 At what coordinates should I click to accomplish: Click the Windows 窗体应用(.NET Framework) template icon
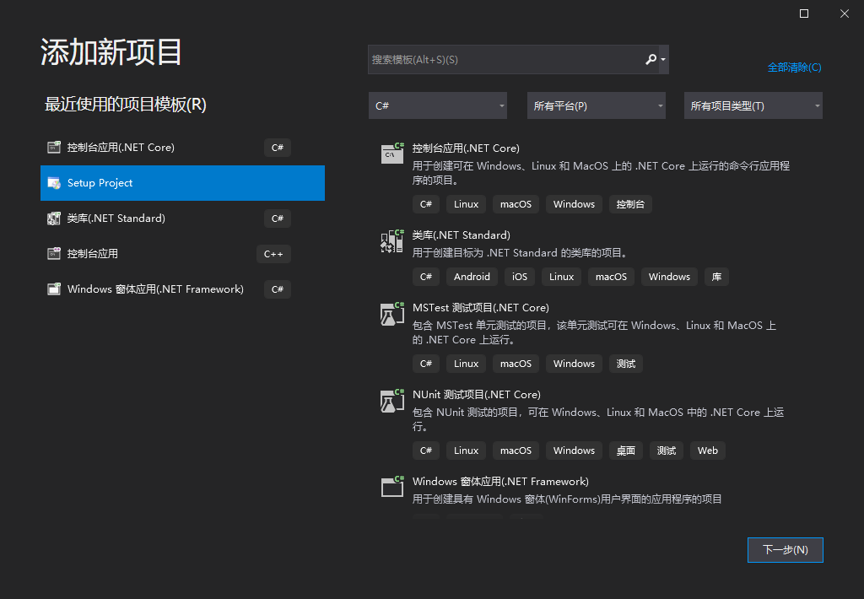point(391,487)
